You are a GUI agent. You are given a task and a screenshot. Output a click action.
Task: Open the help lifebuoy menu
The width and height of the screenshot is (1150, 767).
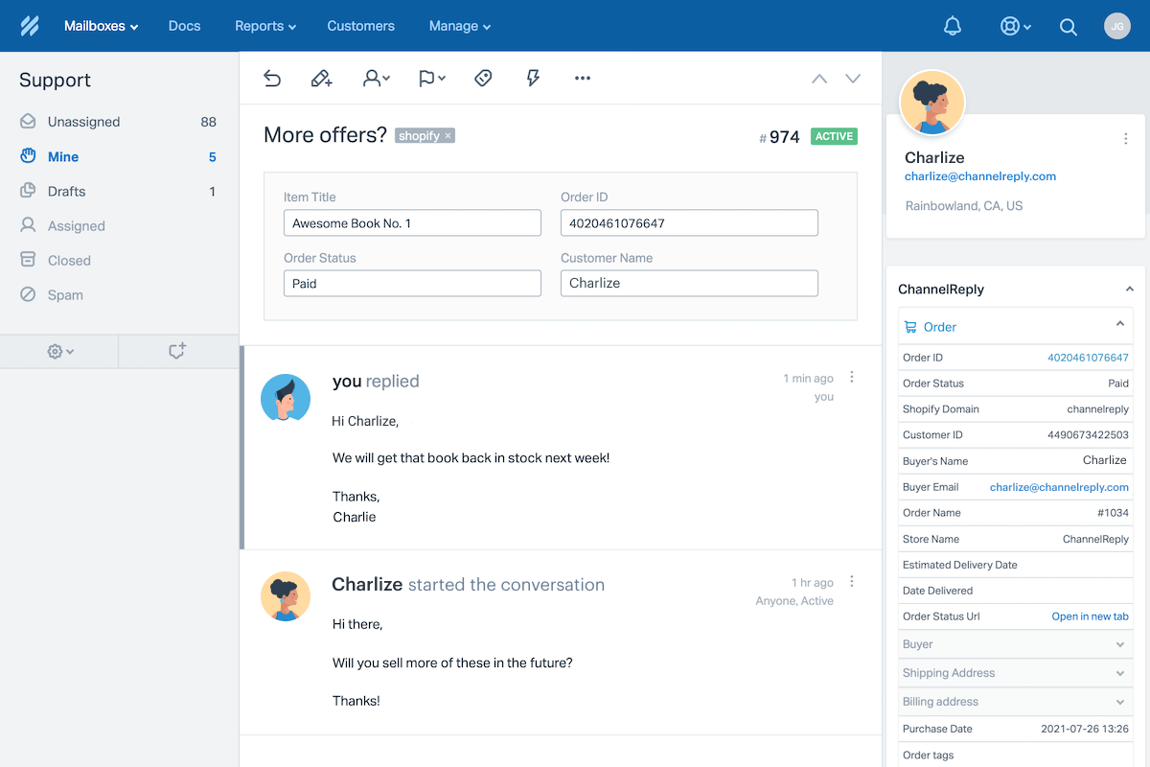click(x=1015, y=26)
